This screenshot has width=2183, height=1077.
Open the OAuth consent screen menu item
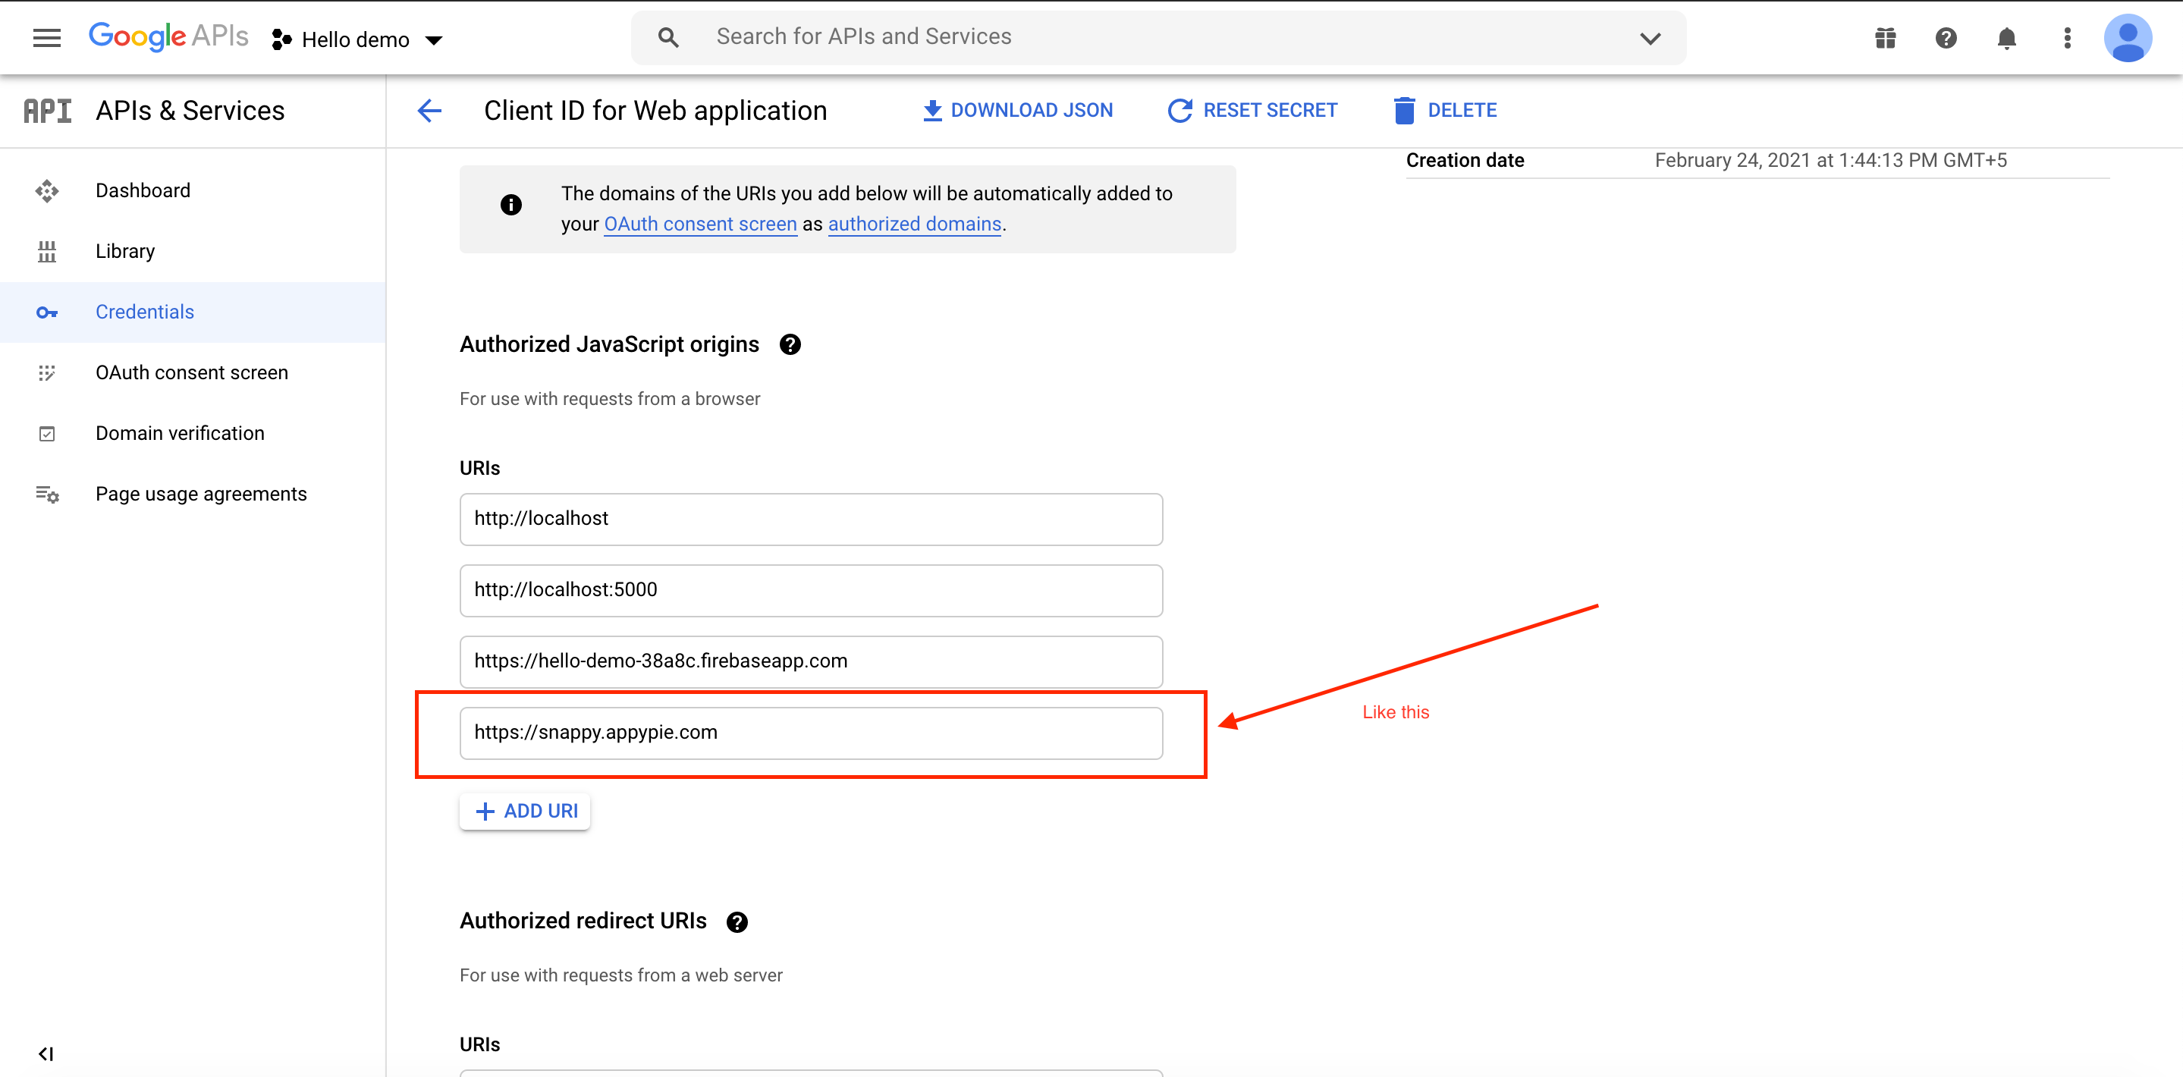point(191,373)
